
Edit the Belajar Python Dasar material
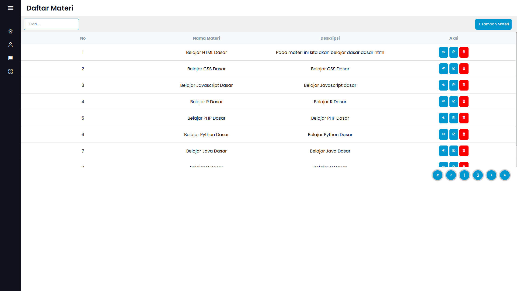point(454,134)
